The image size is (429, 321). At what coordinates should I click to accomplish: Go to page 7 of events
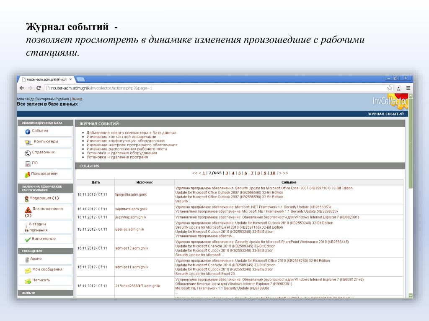coord(252,173)
